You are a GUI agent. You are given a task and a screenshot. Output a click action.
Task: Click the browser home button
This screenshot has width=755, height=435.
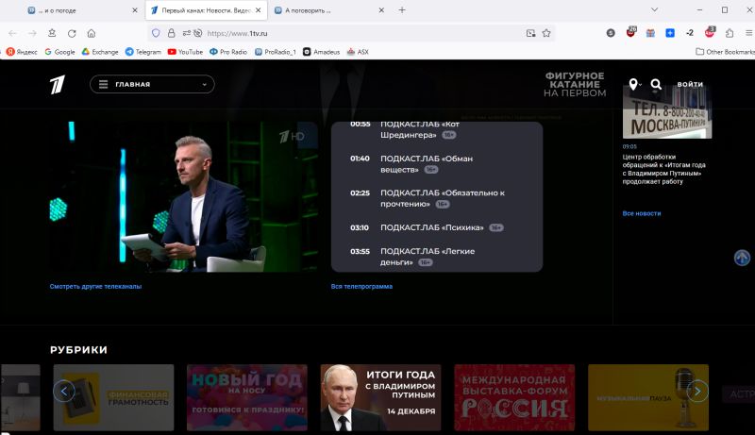(92, 33)
